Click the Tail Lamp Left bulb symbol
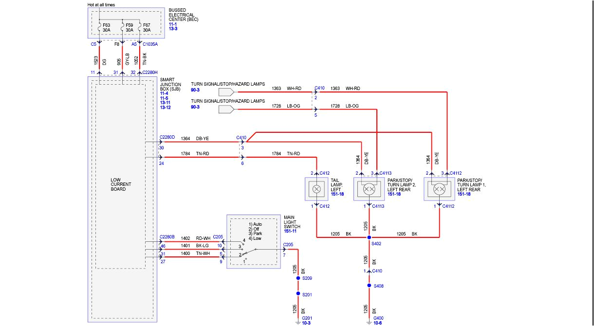Image resolution: width=594 pixels, height=326 pixels. click(317, 189)
